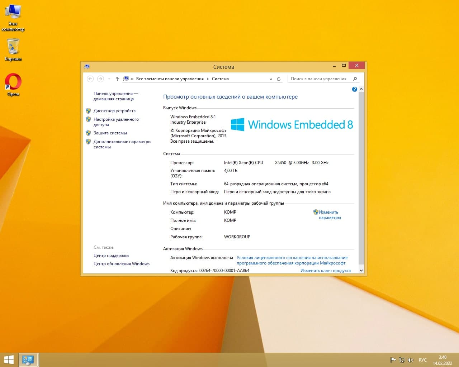
Task: Switch input language via РУС indicator
Action: point(423,360)
